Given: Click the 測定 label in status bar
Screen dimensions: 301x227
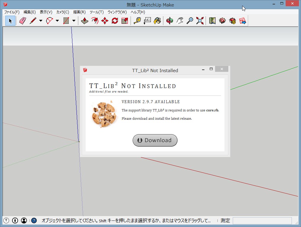Looking at the screenshot, I should [x=225, y=220].
